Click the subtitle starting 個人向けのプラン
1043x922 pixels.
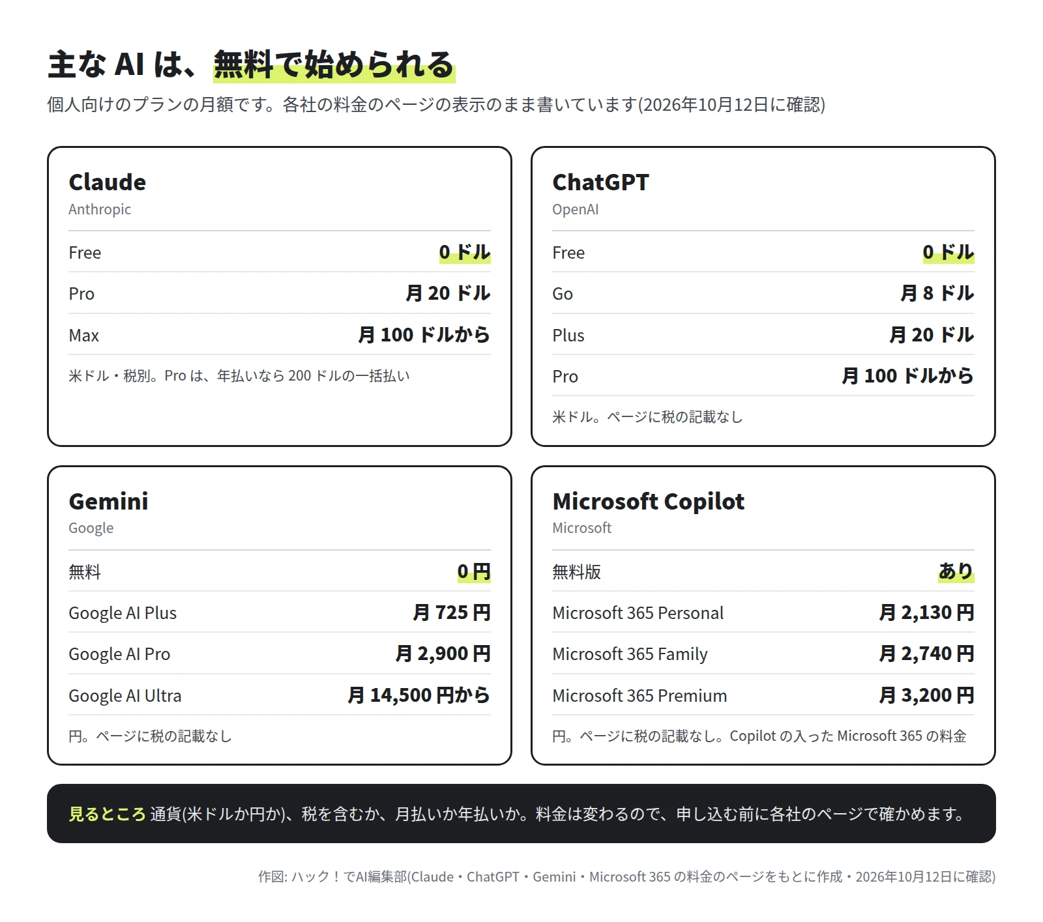pos(436,104)
